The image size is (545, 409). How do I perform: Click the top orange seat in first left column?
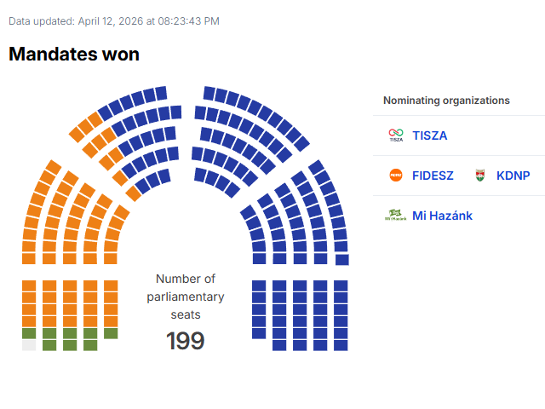[29, 285]
